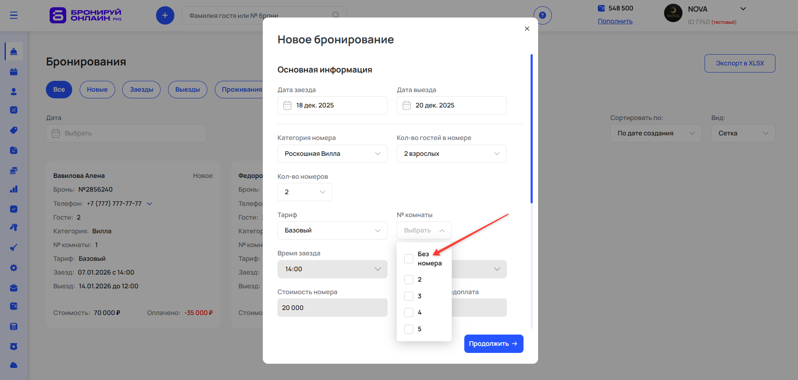Click the hamburger menu icon
Viewport: 798px width, 380px height.
14,15
